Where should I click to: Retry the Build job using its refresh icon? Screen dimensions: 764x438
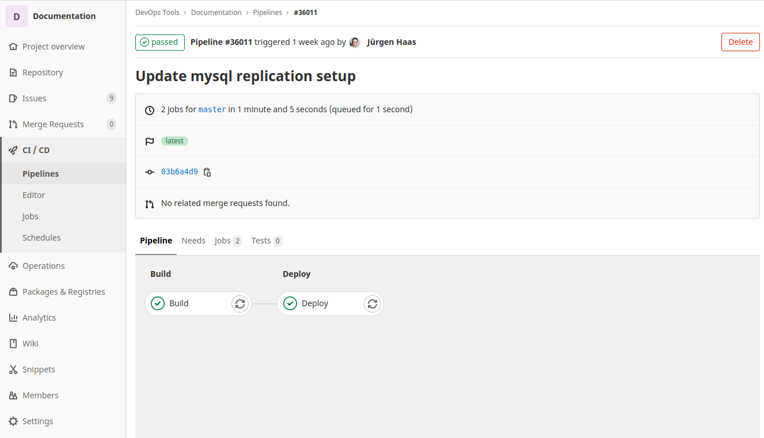[x=240, y=303]
